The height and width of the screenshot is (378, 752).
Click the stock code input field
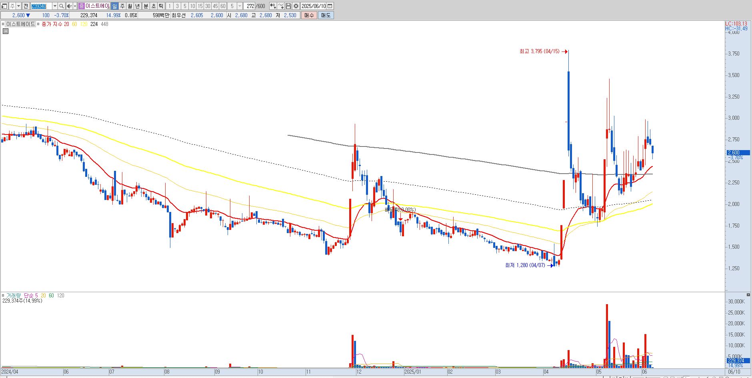point(42,6)
